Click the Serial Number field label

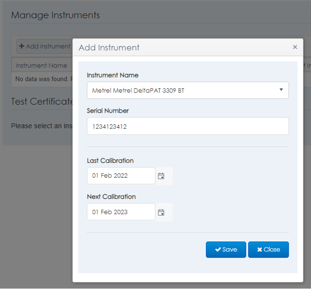(x=108, y=111)
